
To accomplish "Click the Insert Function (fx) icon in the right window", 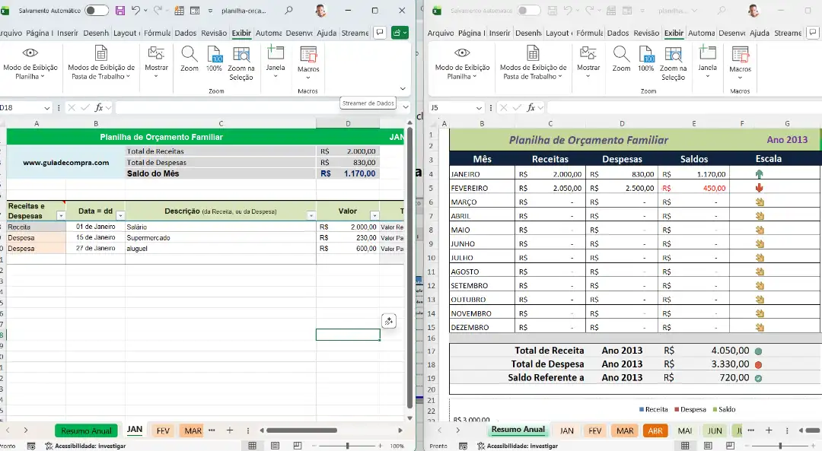I will click(x=531, y=107).
